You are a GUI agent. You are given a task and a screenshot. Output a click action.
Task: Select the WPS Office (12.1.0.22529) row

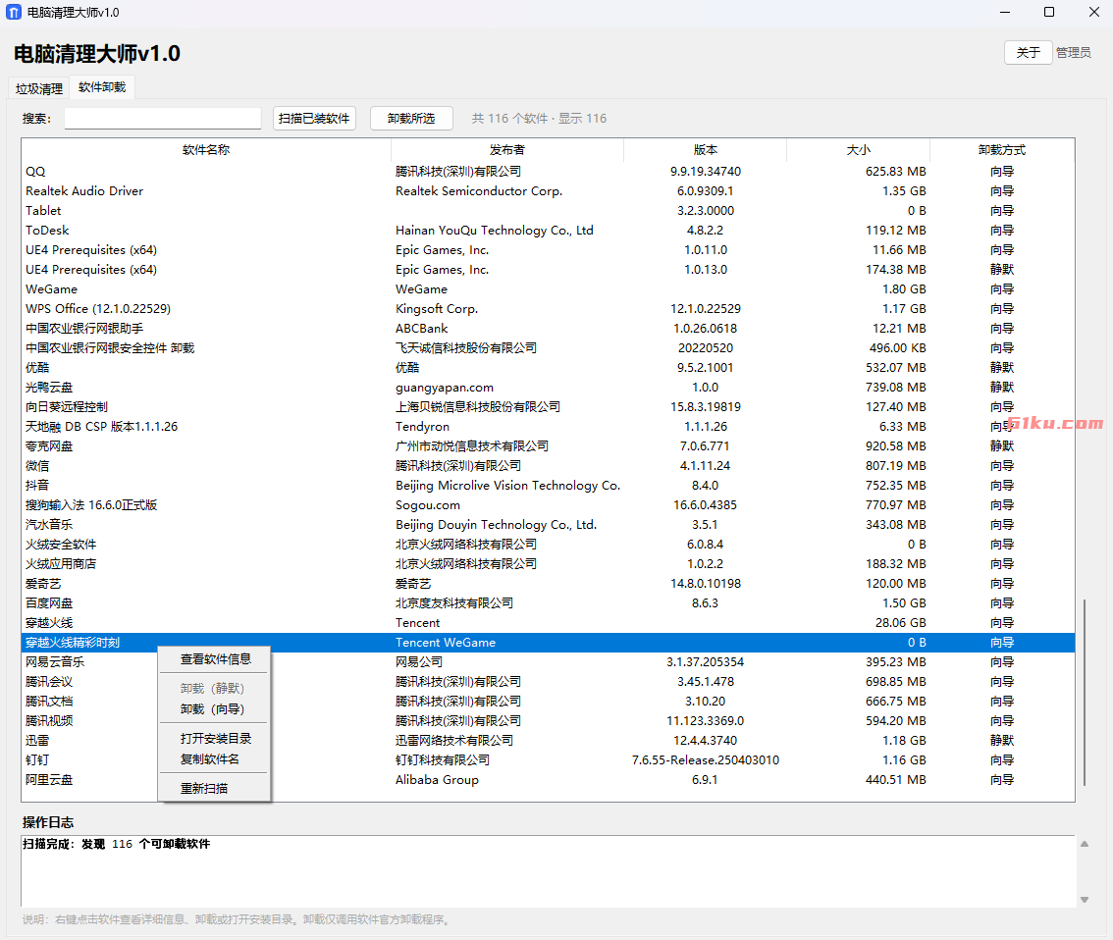pos(548,309)
